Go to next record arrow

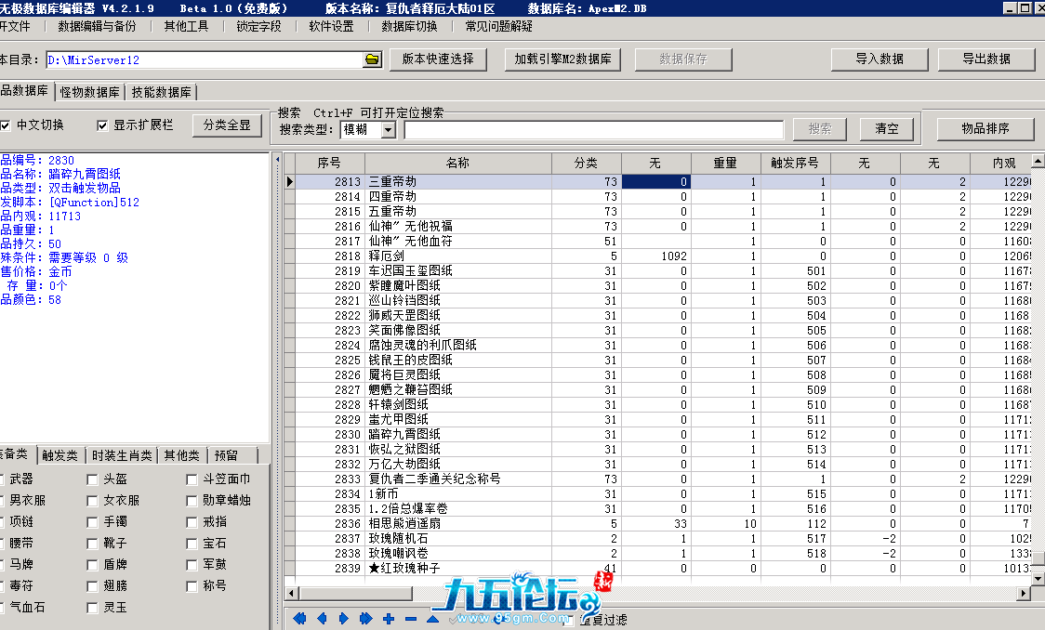coord(343,618)
